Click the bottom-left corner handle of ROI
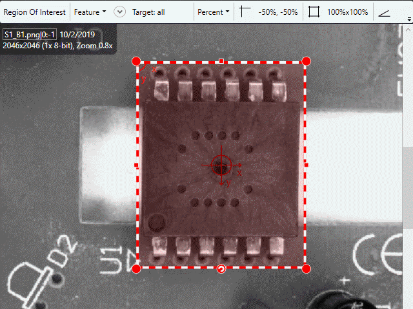The width and height of the screenshot is (413, 309). [x=136, y=268]
